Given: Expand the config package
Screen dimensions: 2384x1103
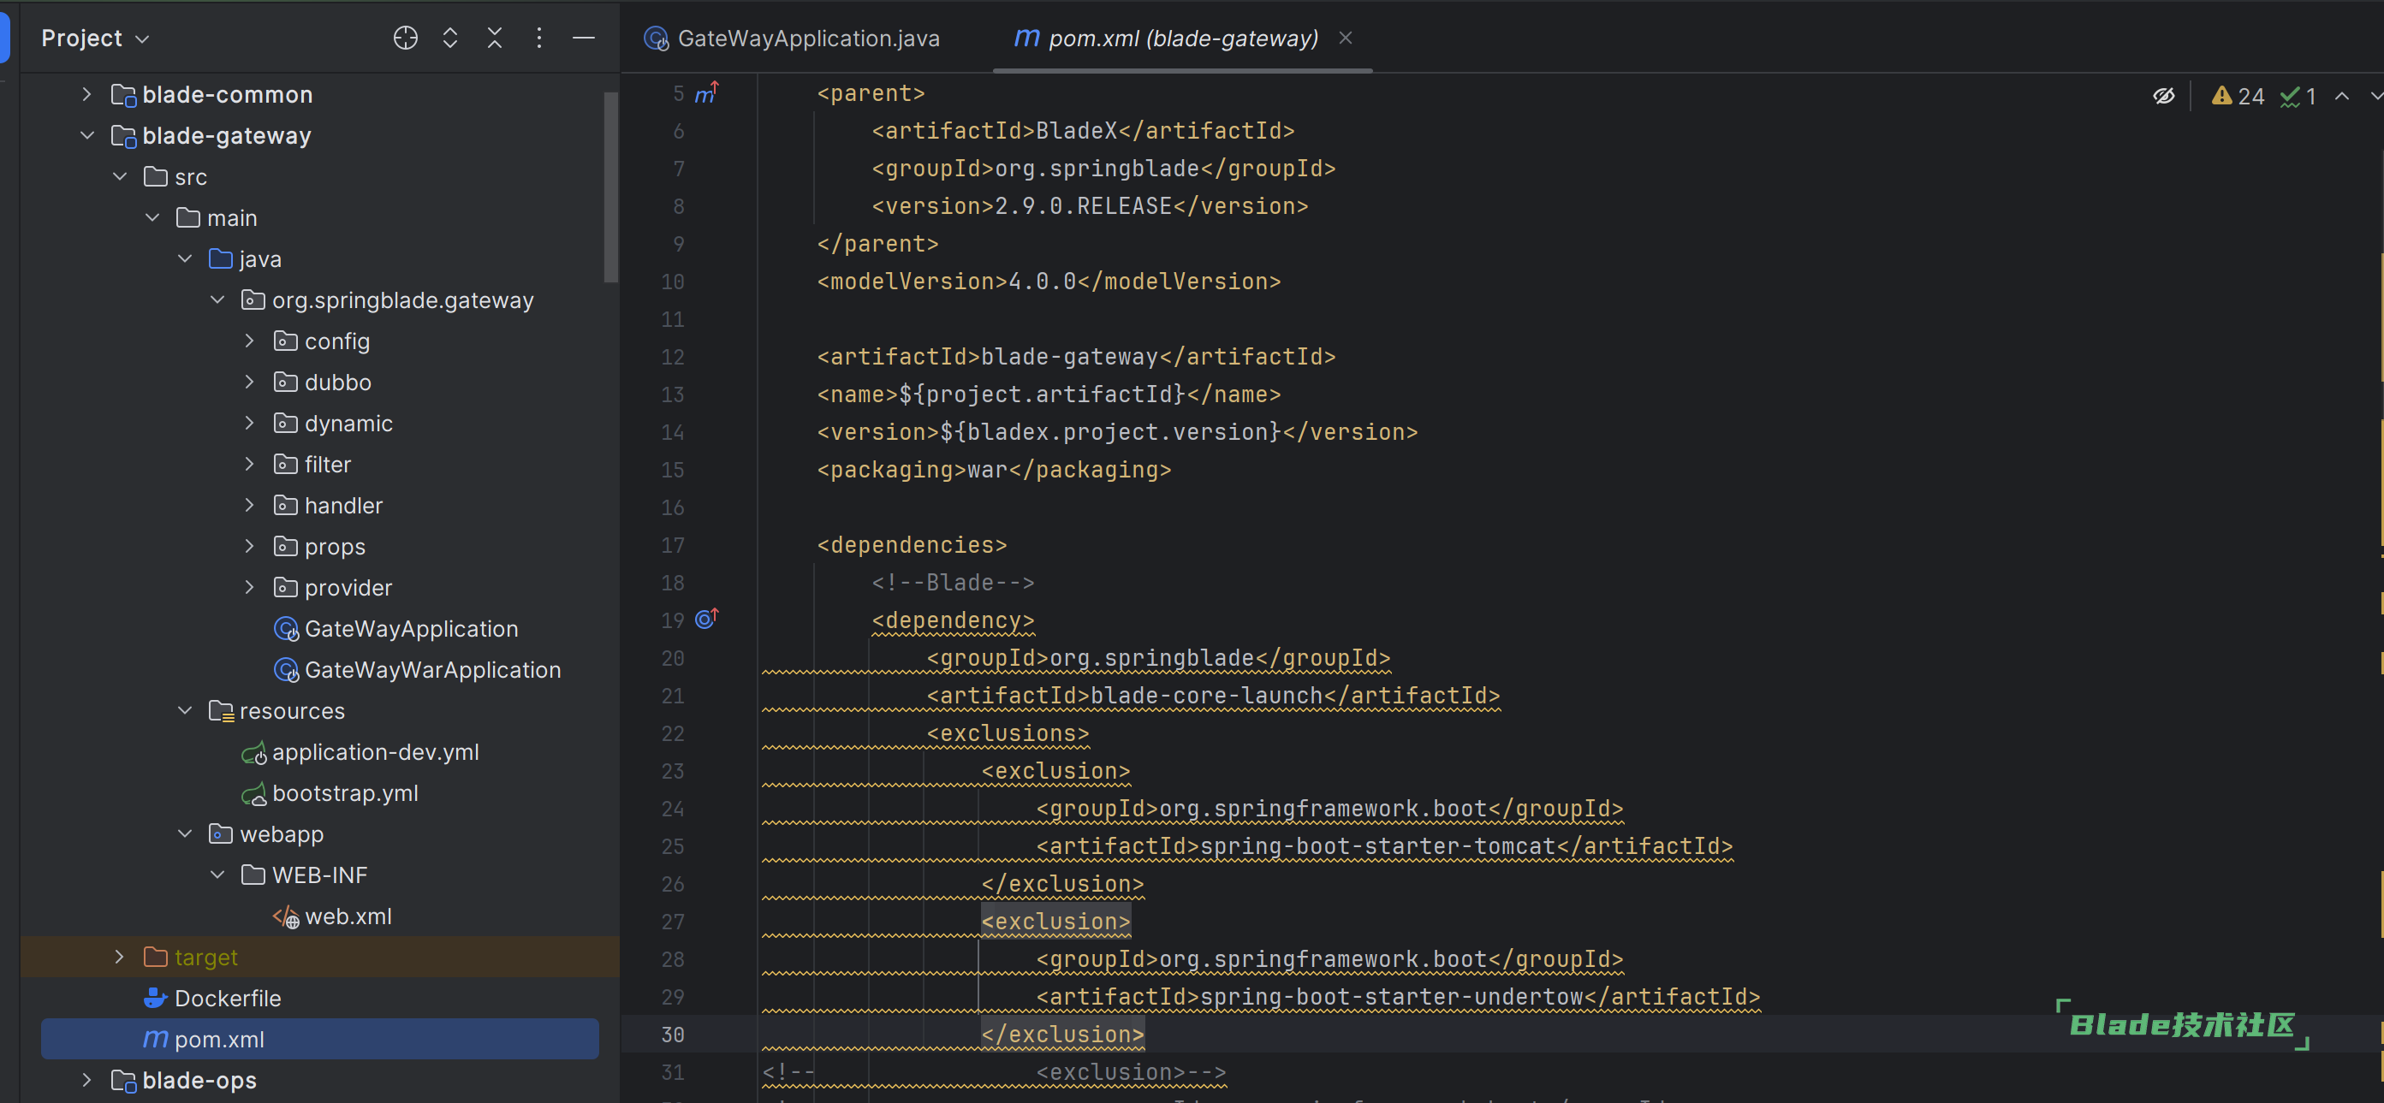Looking at the screenshot, I should click(x=249, y=341).
